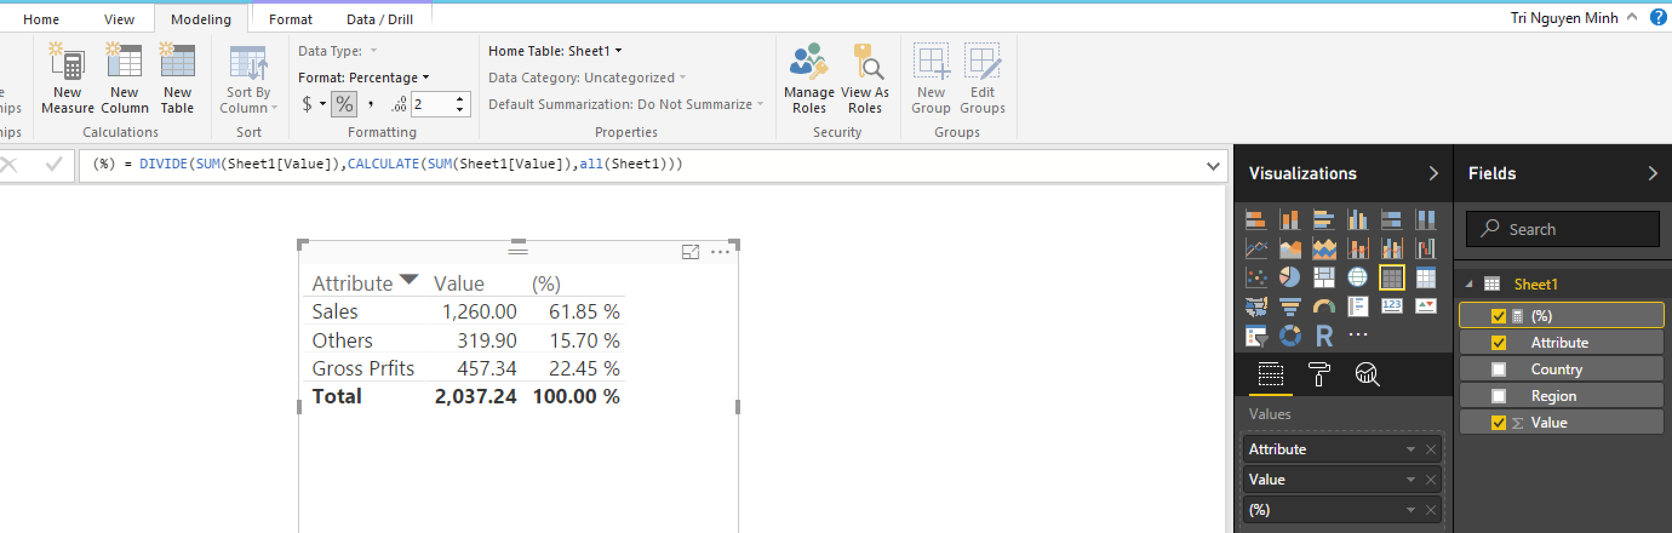Select the Funnel chart visualization

(1290, 306)
